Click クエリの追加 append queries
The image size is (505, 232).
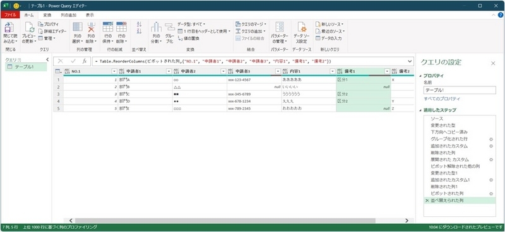coord(251,32)
